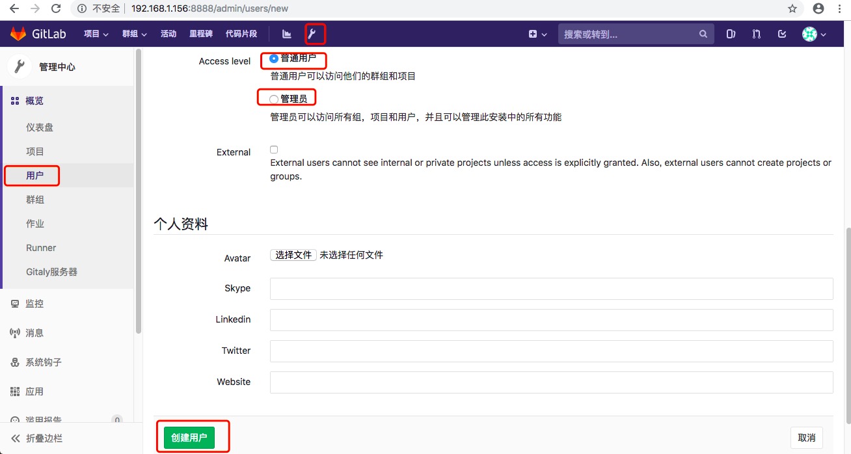This screenshot has width=851, height=454.
Task: Click into the Website field
Action: click(552, 382)
